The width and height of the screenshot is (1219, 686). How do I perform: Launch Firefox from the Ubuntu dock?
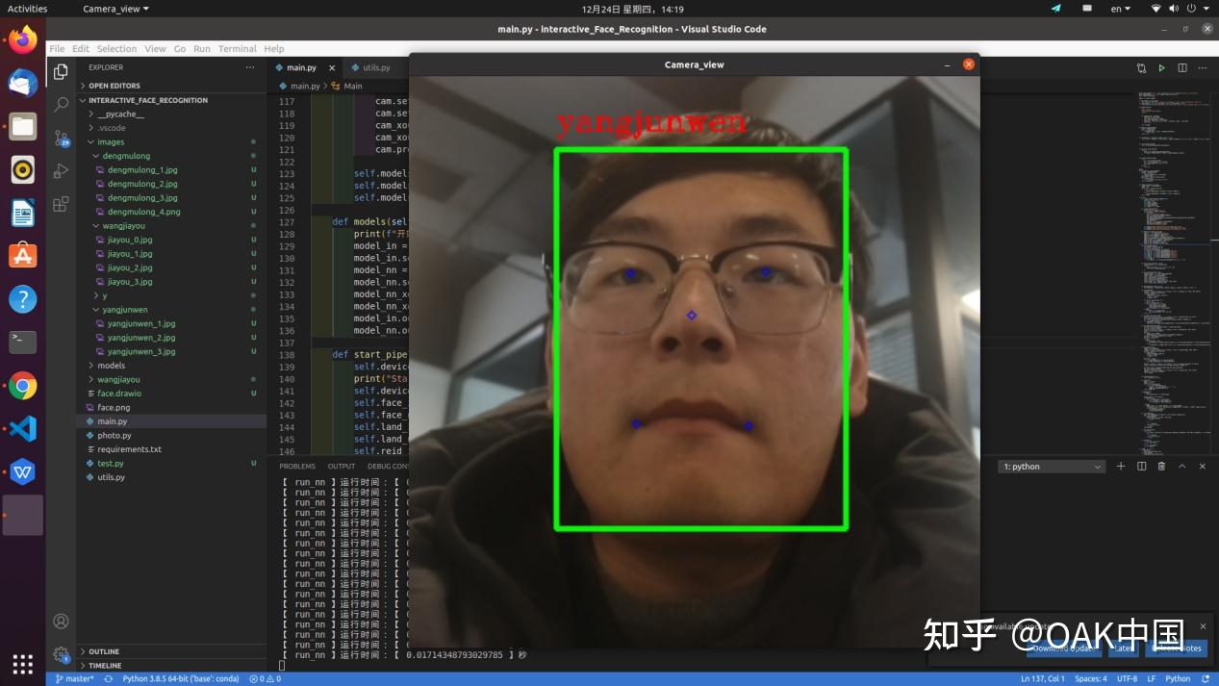(x=22, y=40)
